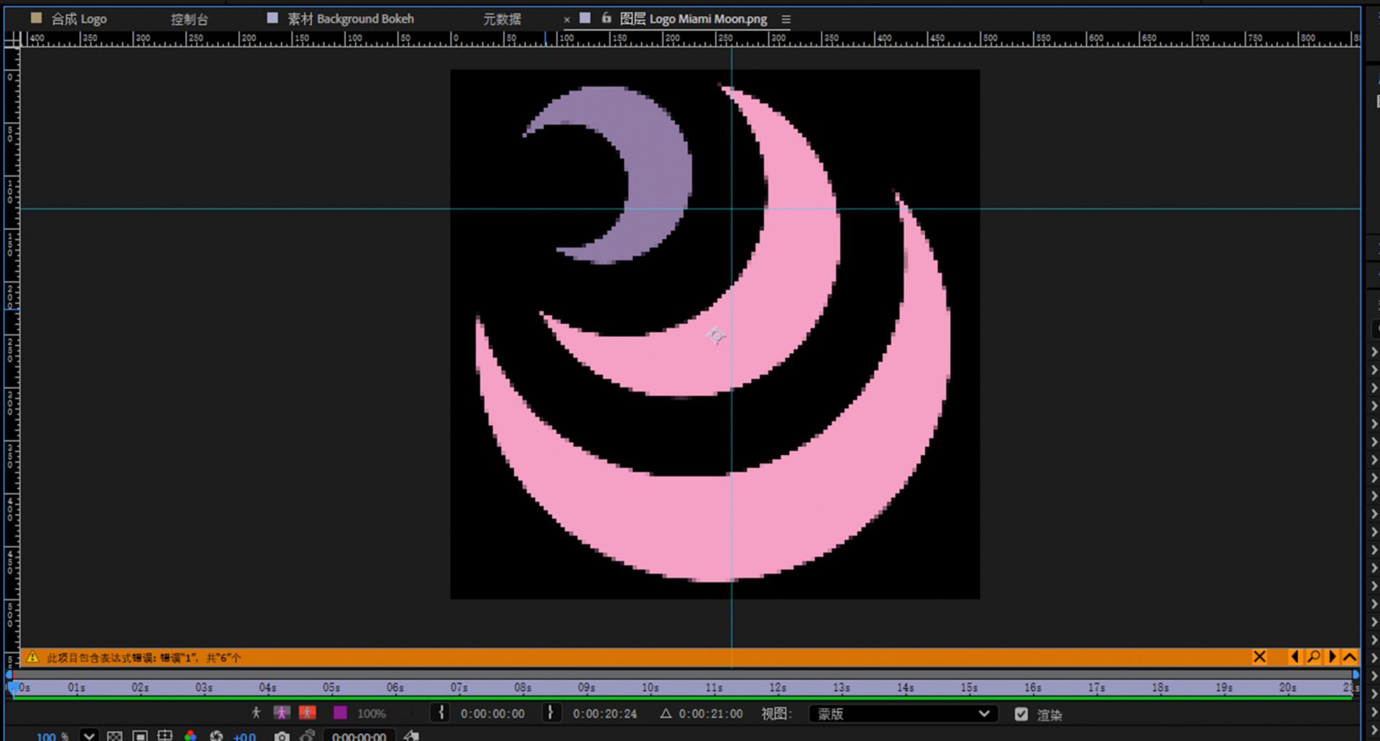The width and height of the screenshot is (1380, 741).
Task: Set the out point with right brace button
Action: pos(551,713)
